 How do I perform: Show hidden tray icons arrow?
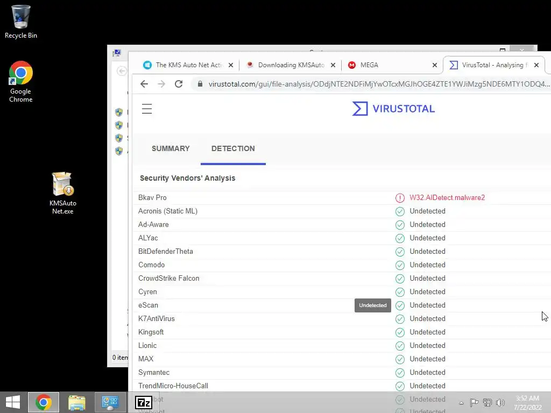(461, 403)
